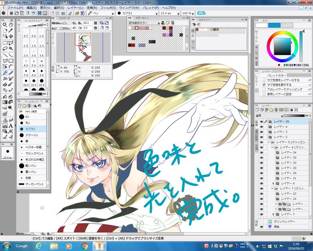Enable 下のレイヤーでクリッピング checkbox
This screenshot has height=251, width=313.
pos(264,89)
